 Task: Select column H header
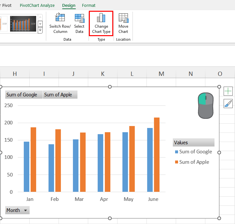15,74
